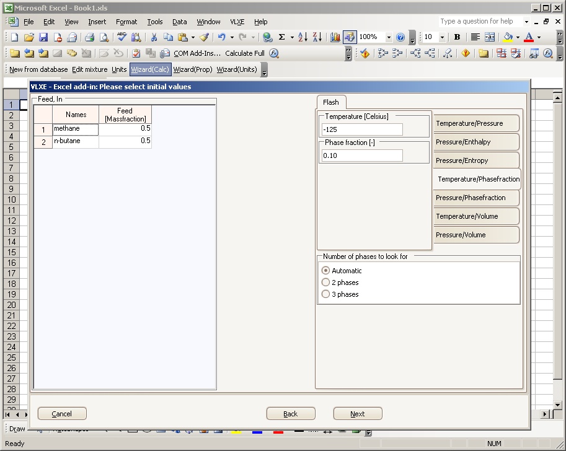The image size is (566, 451).
Task: Open the Font Size dropdown
Action: [442, 37]
